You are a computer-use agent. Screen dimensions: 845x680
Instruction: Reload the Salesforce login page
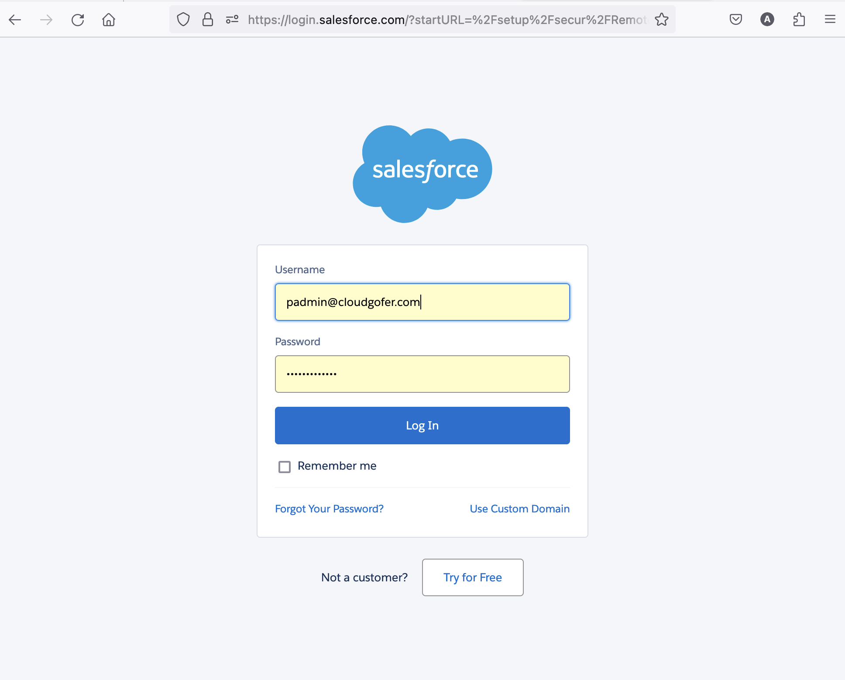(78, 20)
